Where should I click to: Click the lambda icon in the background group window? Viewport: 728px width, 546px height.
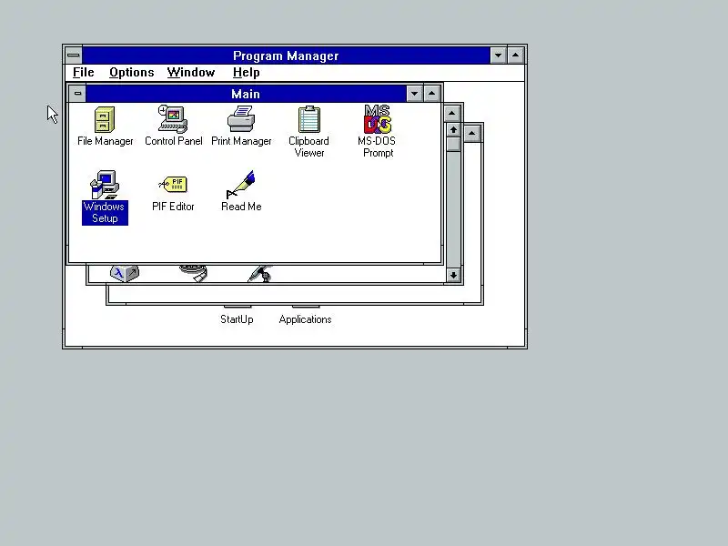click(125, 273)
